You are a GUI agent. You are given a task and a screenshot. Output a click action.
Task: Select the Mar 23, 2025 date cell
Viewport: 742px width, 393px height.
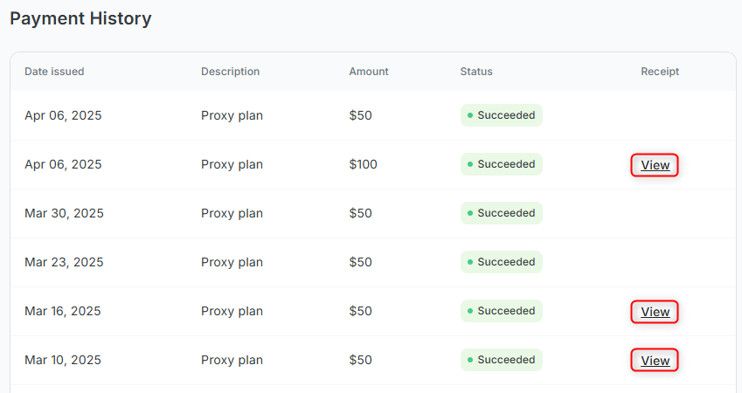[64, 262]
